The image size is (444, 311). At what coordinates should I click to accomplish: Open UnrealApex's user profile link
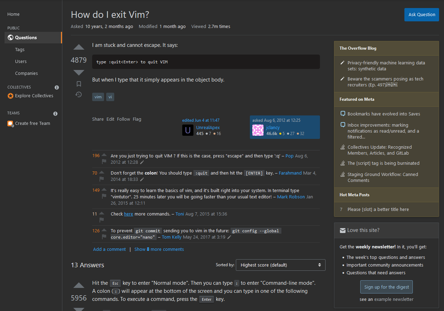(208, 128)
